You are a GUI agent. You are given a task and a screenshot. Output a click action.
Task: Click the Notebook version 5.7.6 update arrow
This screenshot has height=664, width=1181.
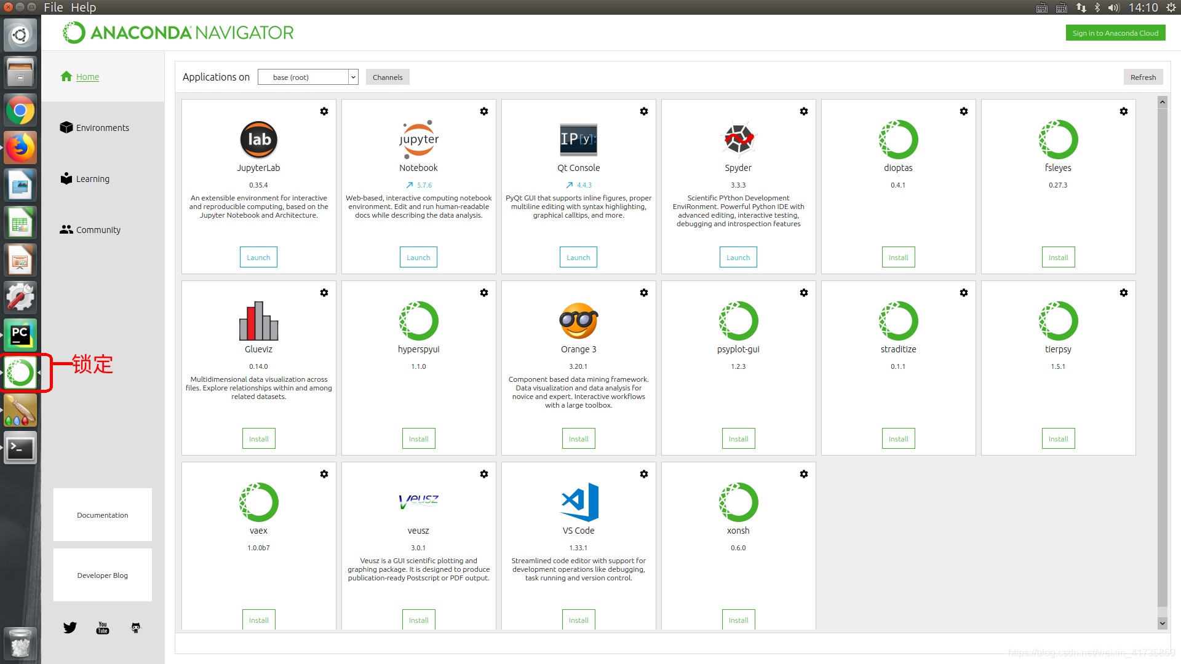[409, 185]
